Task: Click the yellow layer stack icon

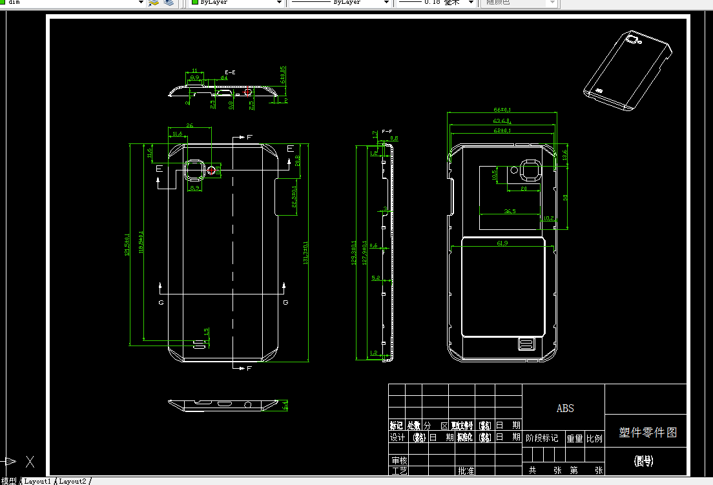Action: pyautogui.click(x=154, y=3)
